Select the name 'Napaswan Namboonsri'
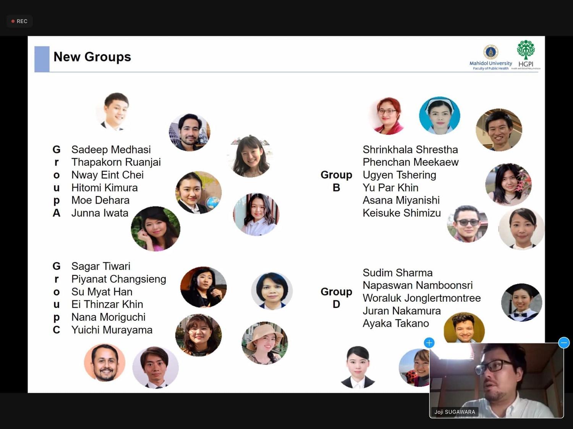Viewport: 573px width, 429px height. pos(418,285)
